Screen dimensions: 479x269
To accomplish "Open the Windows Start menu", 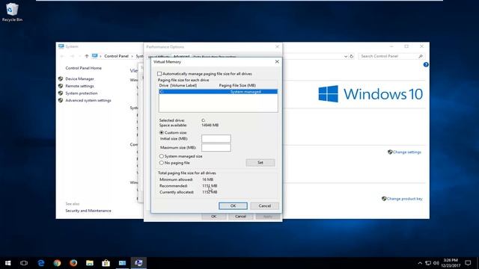I will (8, 263).
